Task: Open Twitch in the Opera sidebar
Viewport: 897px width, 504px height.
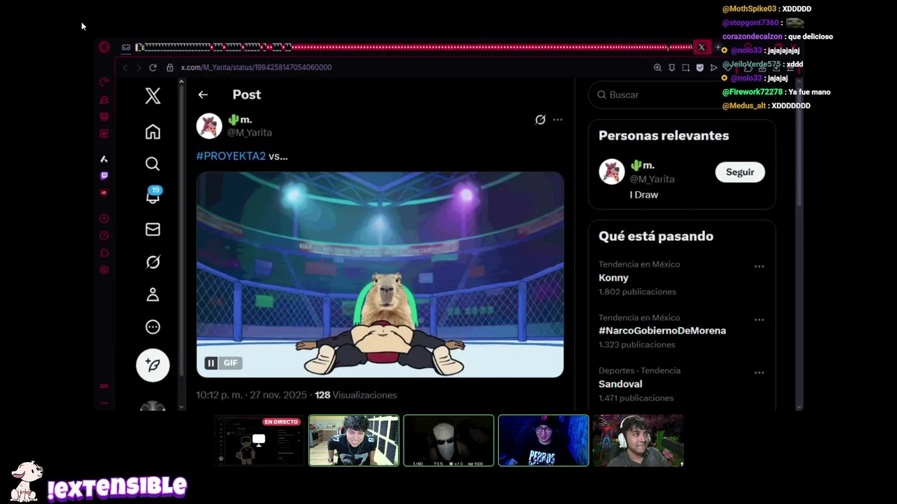Action: point(104,176)
